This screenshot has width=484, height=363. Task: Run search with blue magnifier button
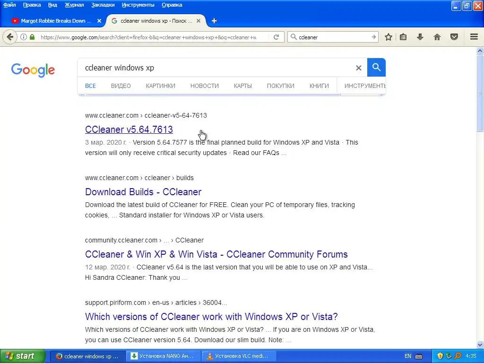(x=376, y=67)
